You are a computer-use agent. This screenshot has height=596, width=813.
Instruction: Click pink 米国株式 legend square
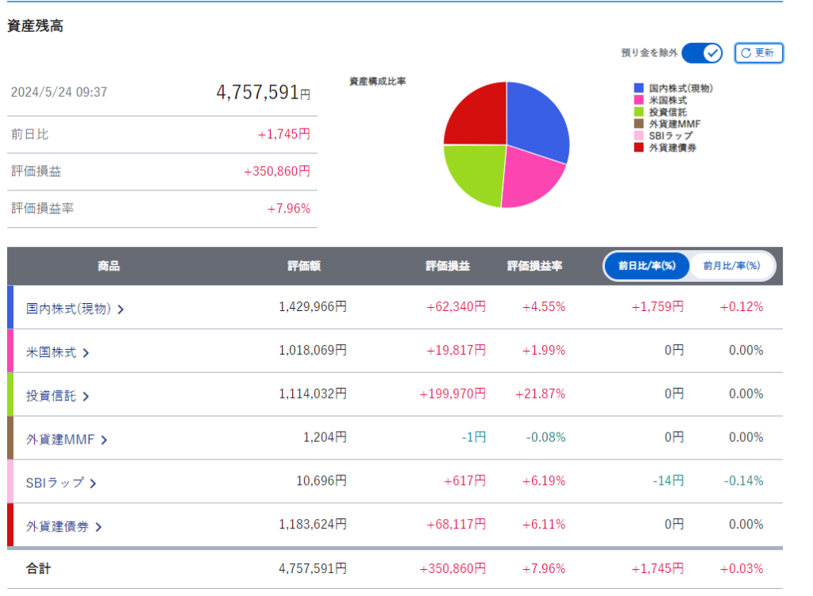click(x=638, y=100)
